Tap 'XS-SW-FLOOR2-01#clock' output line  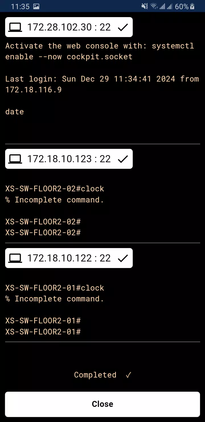coord(55,288)
